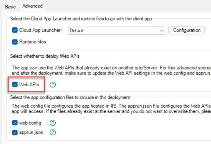The image size is (211, 144).
Task: Click the help icon beside web.config
Action: click(53, 123)
